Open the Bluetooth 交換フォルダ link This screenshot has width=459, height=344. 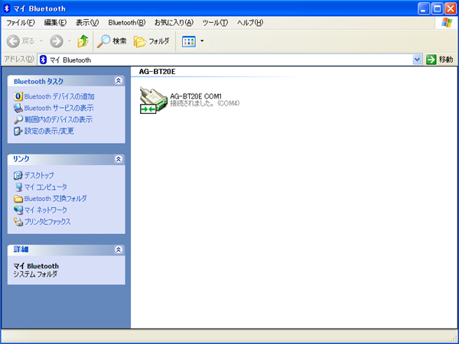(55, 198)
